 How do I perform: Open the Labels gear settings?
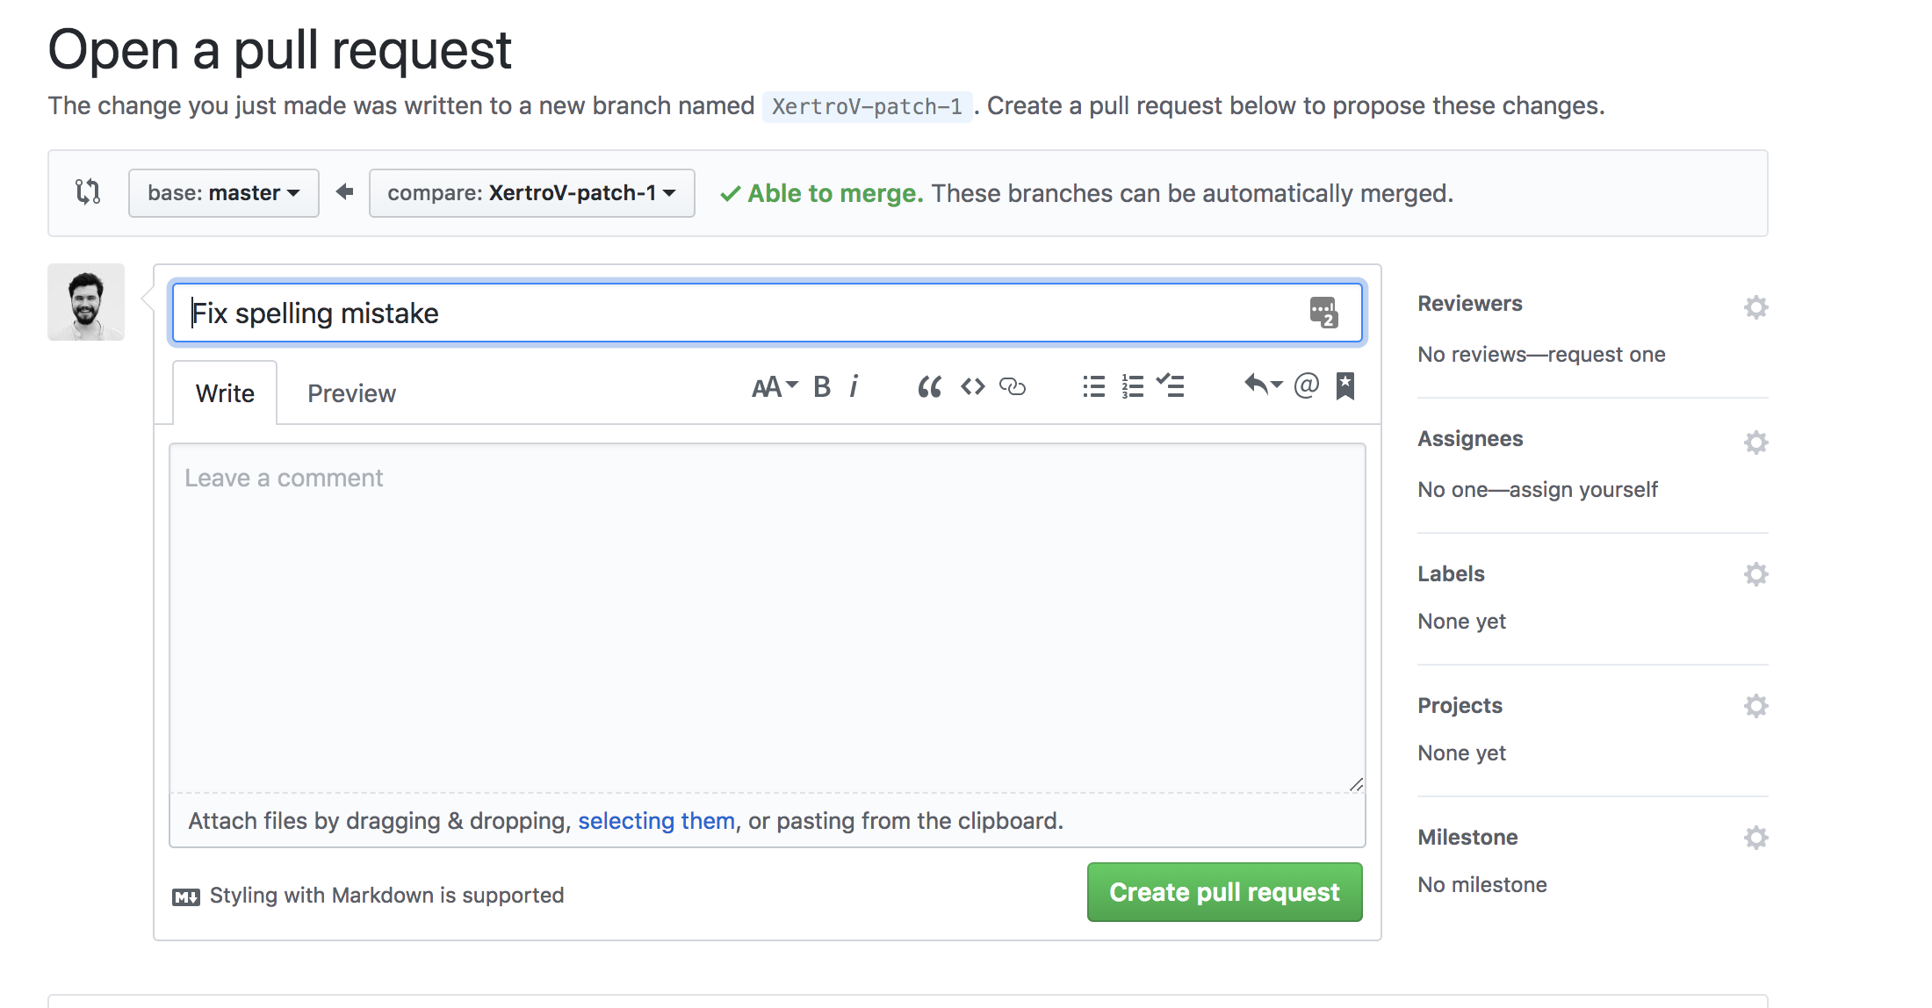pos(1755,574)
